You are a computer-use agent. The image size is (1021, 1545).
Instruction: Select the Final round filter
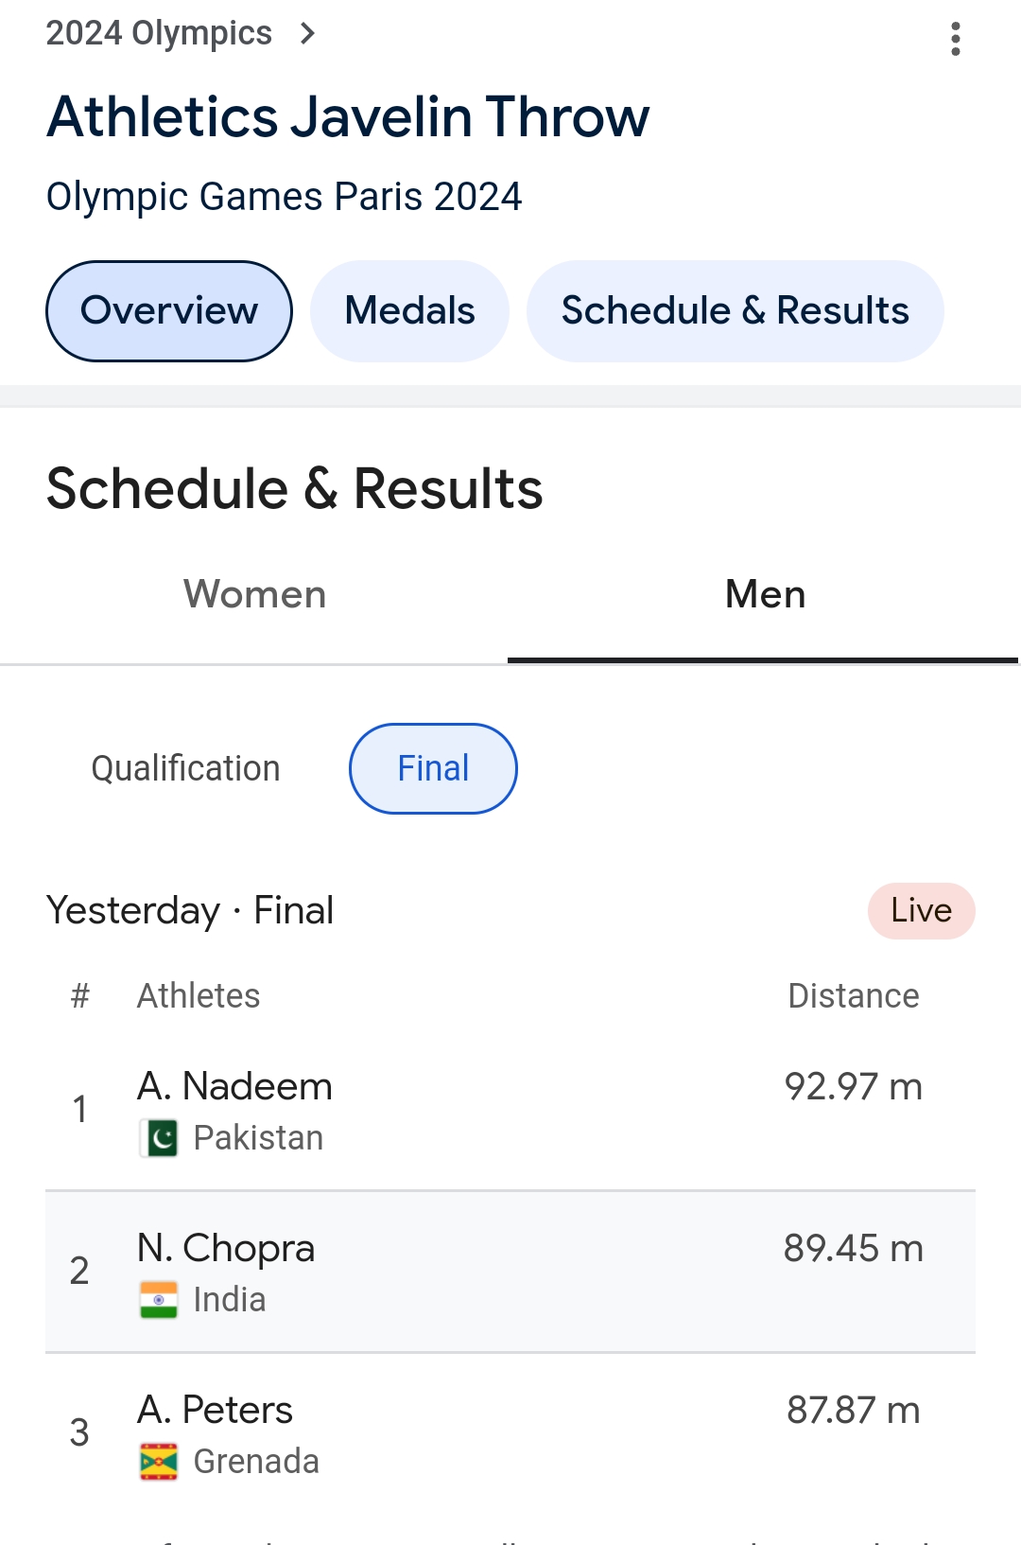[433, 769]
